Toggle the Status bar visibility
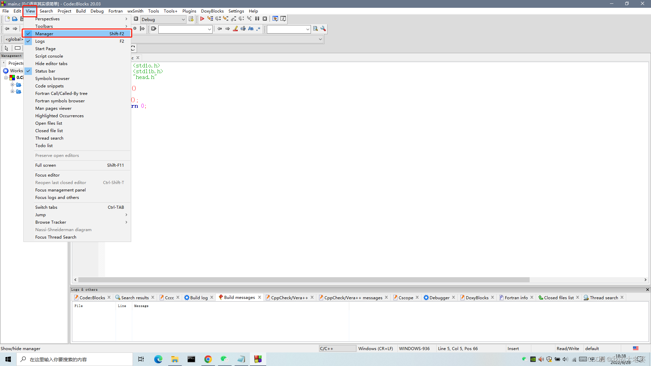Viewport: 651px width, 366px height. pos(45,70)
